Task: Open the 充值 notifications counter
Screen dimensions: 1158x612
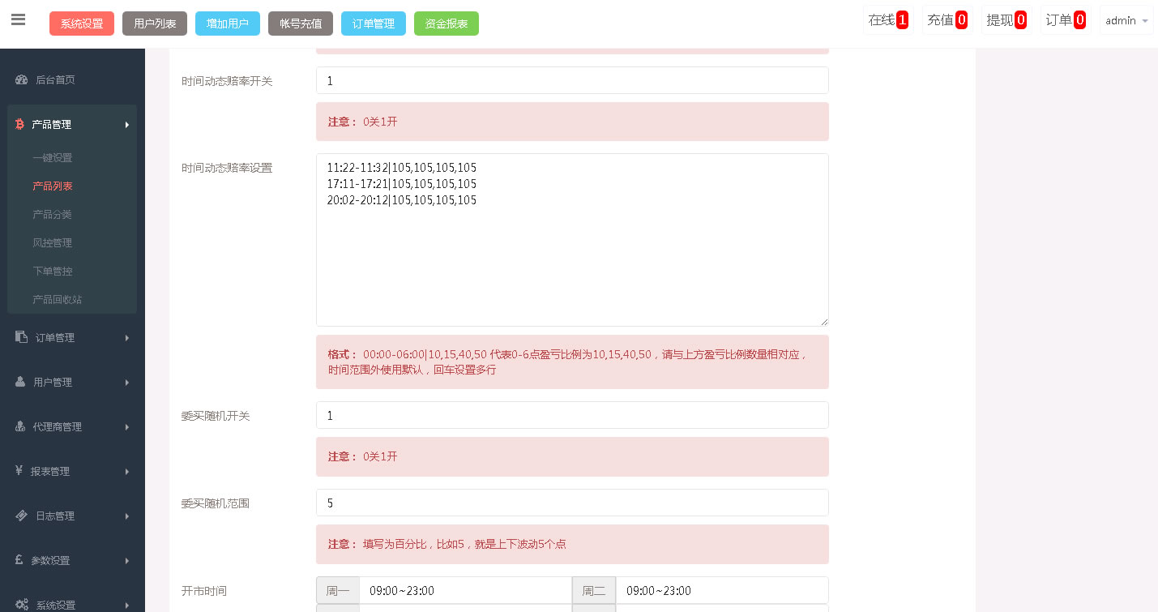Action: 947,20
